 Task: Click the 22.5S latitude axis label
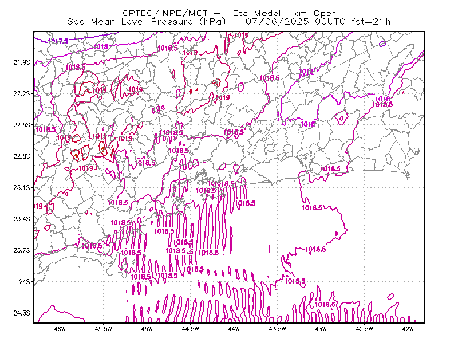point(22,125)
